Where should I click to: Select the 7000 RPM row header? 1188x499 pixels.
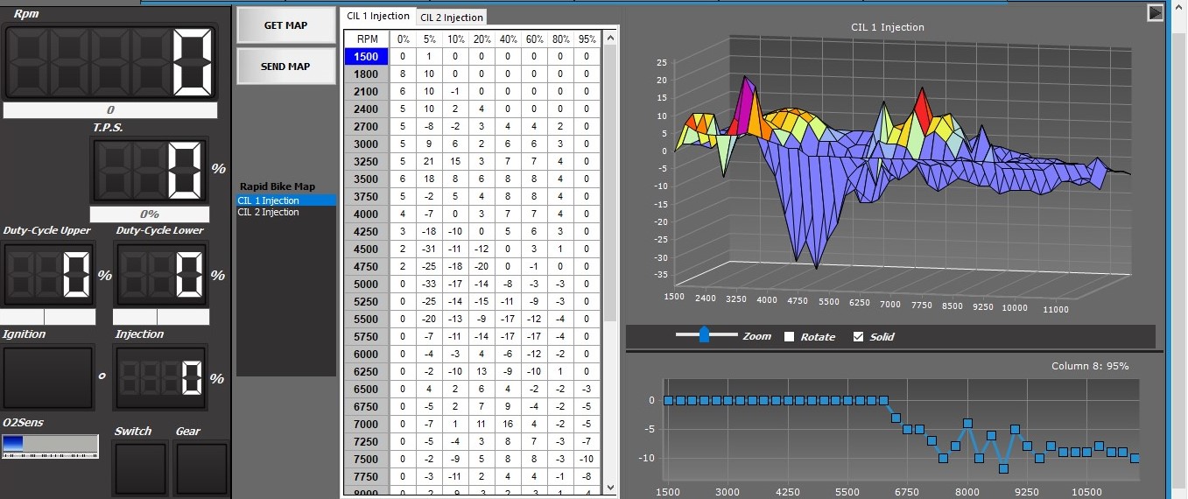[x=367, y=424]
